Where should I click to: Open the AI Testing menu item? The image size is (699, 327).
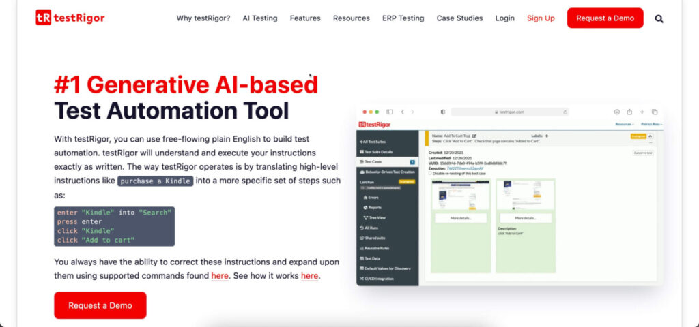click(x=260, y=18)
